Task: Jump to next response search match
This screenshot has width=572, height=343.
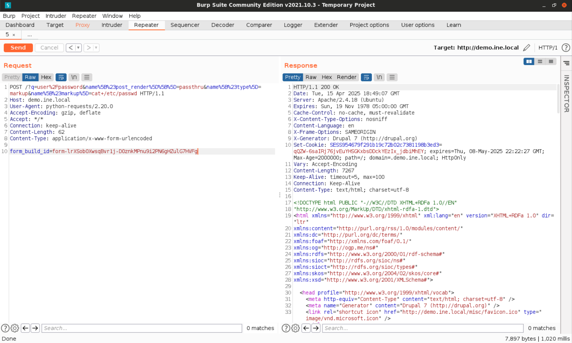Action: (316, 328)
